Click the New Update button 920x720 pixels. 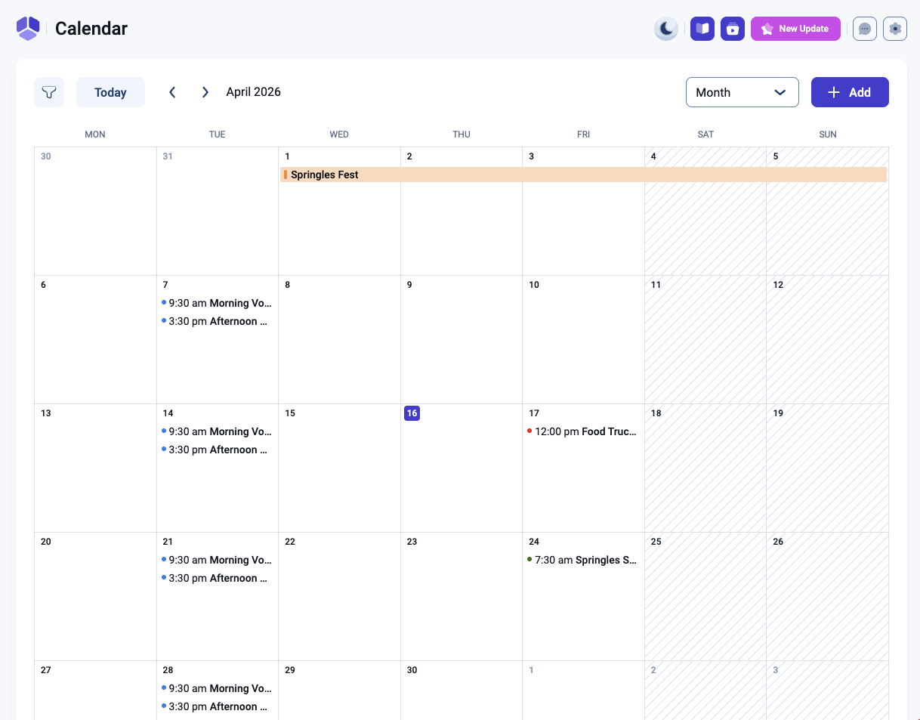coord(795,29)
